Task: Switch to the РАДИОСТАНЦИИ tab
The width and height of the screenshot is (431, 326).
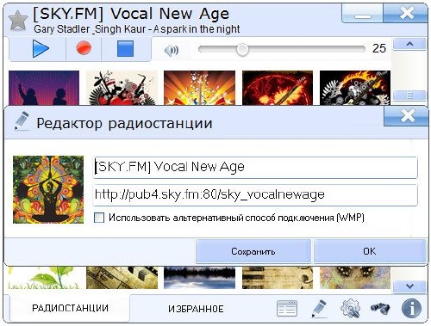Action: pyautogui.click(x=70, y=308)
